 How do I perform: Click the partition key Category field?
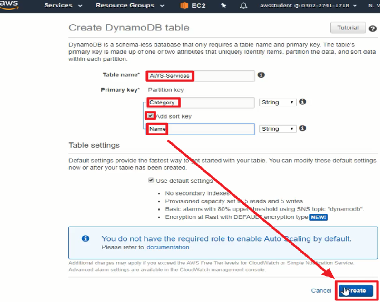point(200,103)
